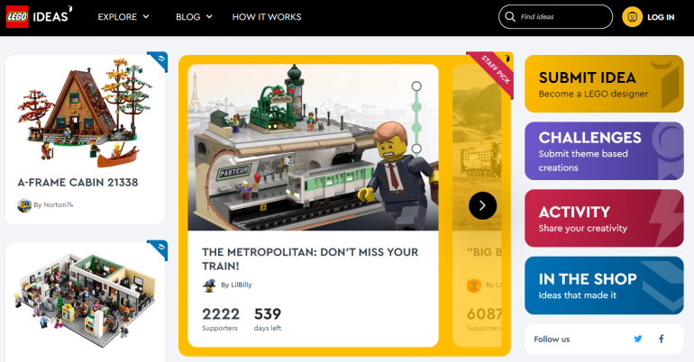The image size is (694, 362).
Task: Click the yellow minifigure login avatar
Action: coord(632,17)
